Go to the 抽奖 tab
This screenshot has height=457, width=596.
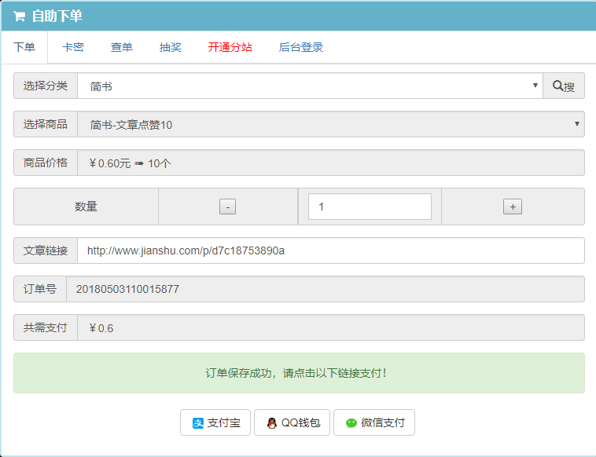point(171,47)
